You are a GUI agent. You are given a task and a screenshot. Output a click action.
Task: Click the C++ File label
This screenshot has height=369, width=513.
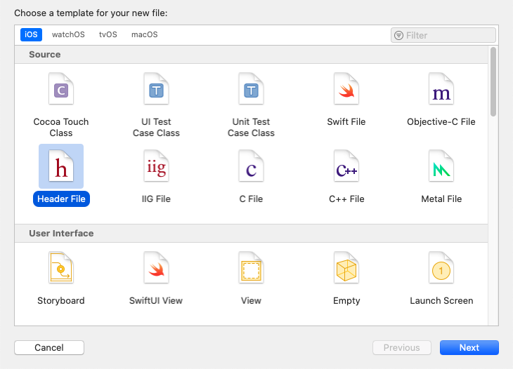tap(346, 199)
